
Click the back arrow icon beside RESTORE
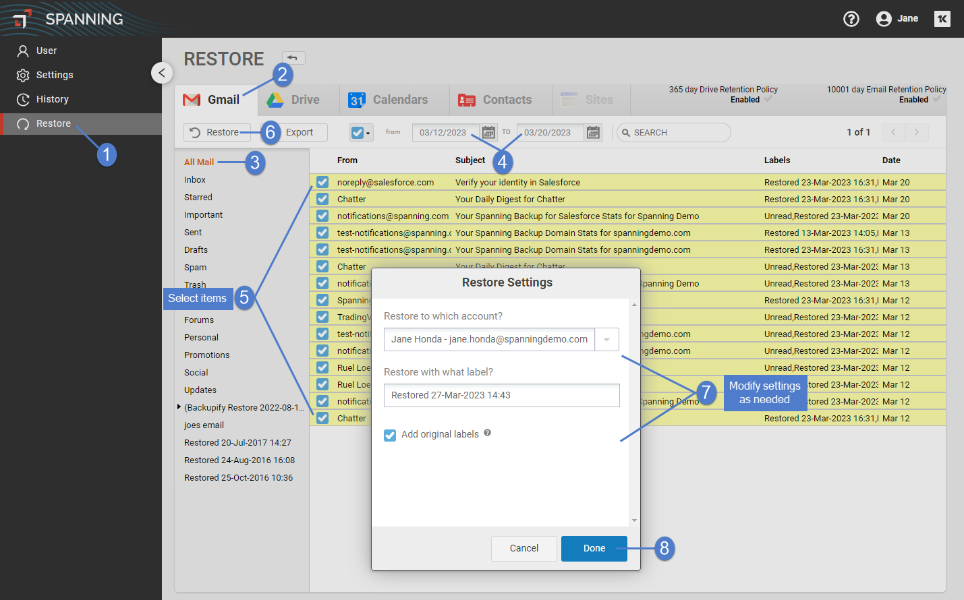[293, 58]
